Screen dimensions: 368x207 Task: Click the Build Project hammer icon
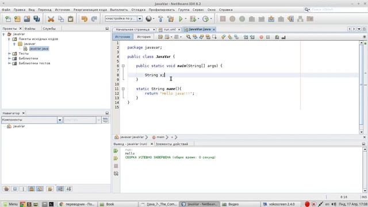(161, 19)
